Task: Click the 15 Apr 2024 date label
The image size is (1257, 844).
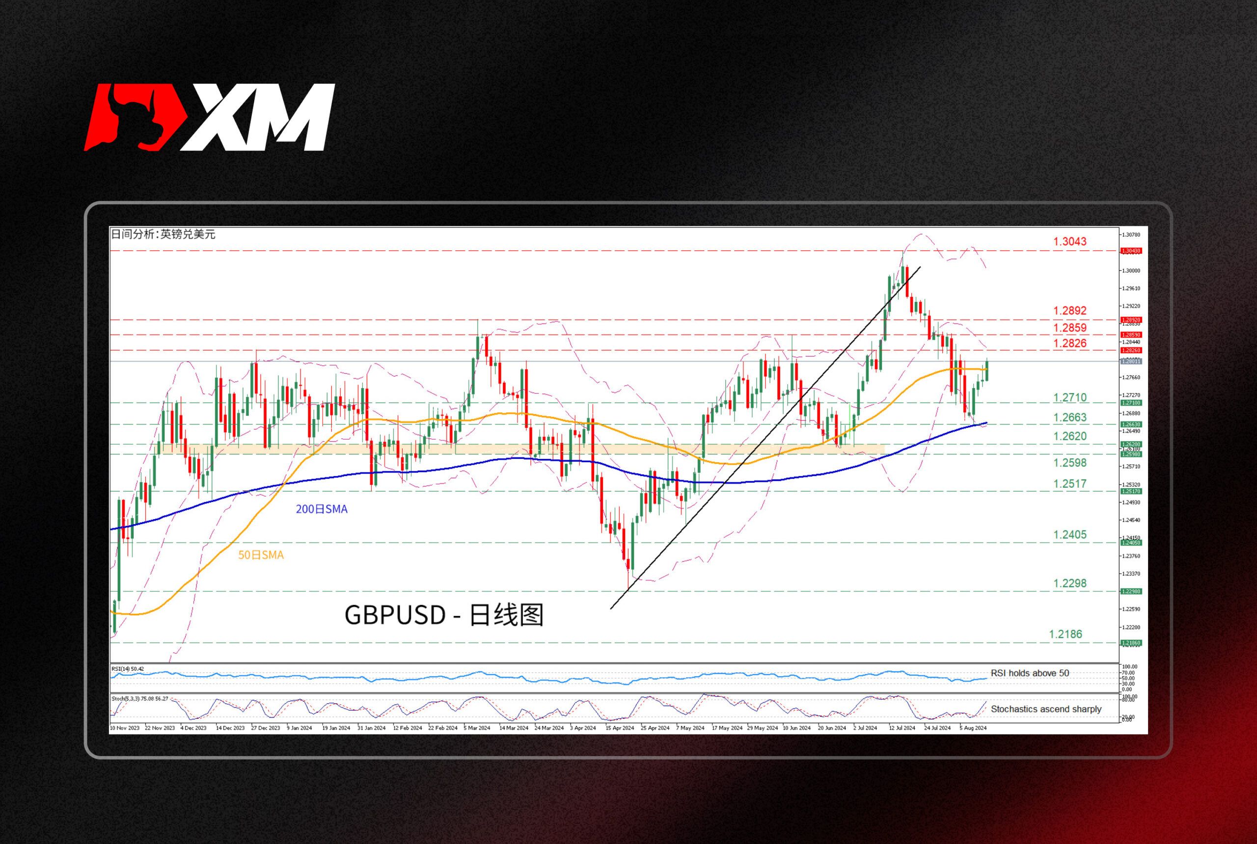Action: tap(619, 728)
